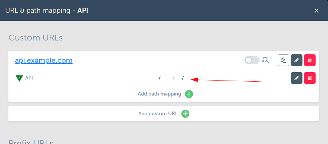This screenshot has height=144, width=328.
Task: Click the Add path mapping text
Action: (159, 94)
